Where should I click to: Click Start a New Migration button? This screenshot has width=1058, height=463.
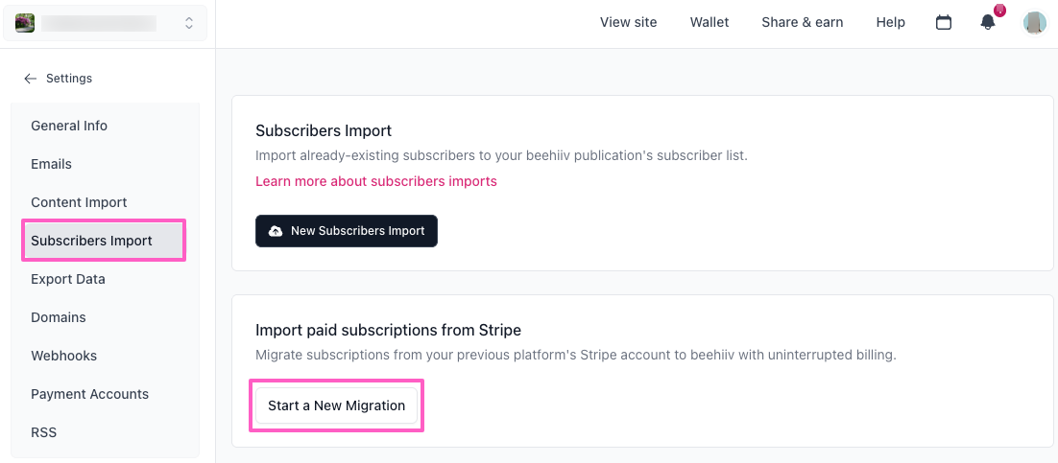[336, 405]
